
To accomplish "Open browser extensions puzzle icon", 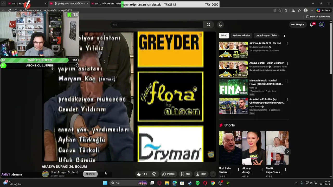I will tap(286, 10).
